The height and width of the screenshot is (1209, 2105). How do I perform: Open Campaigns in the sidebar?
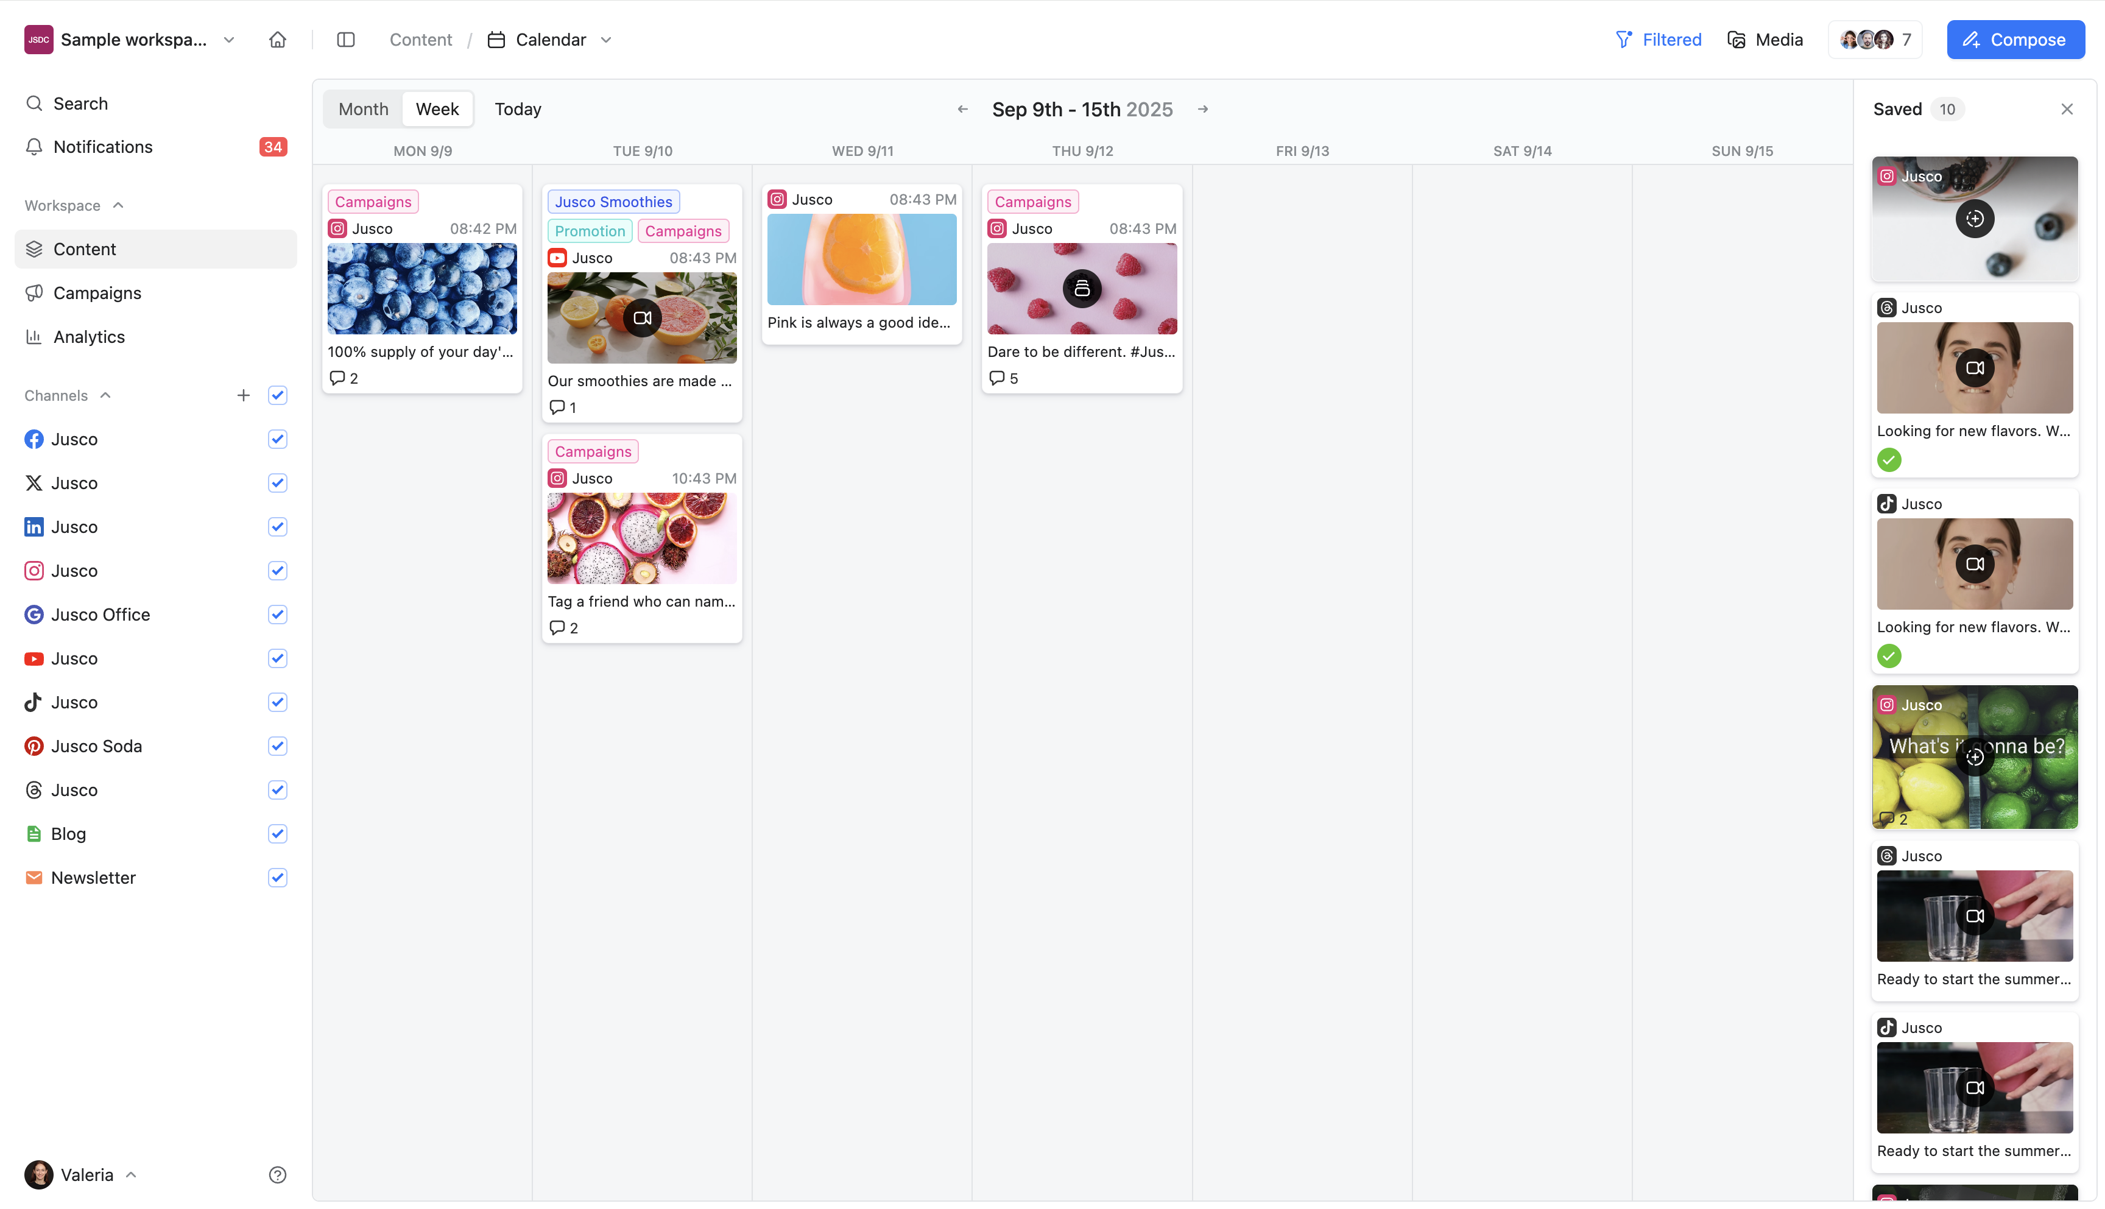click(x=97, y=293)
